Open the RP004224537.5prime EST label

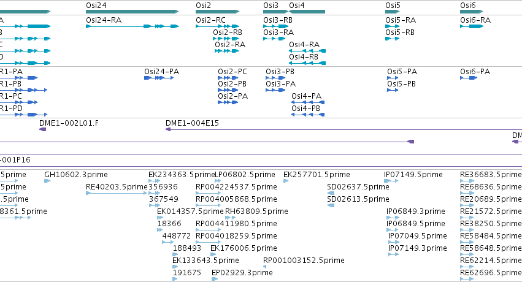[x=236, y=187]
